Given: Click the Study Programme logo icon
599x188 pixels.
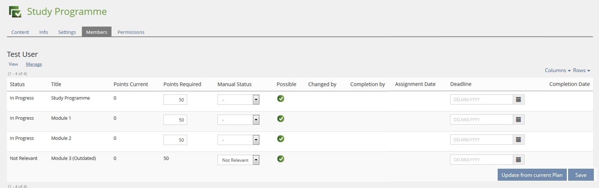Looking at the screenshot, I should point(15,12).
